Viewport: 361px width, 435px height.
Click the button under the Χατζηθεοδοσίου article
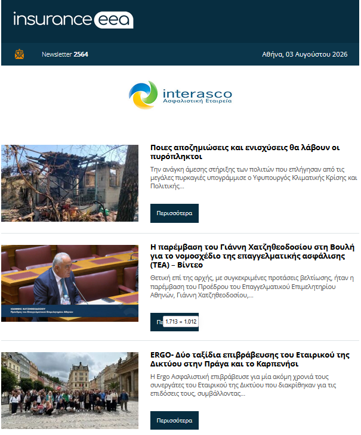(x=174, y=322)
